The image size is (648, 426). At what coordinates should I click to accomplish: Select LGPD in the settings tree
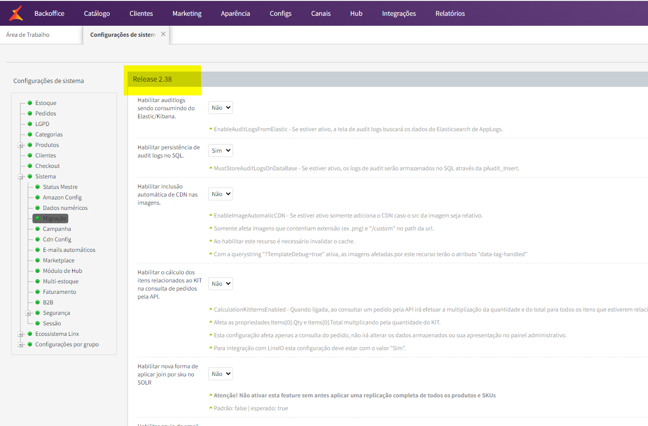click(x=42, y=124)
